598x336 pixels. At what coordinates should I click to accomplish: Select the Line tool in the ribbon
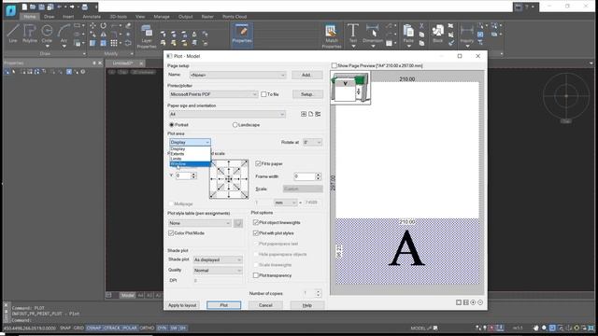point(12,33)
